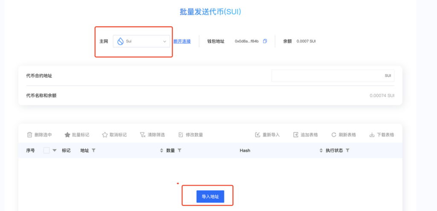
Task: Open the 数量 column filter funnel
Action: pyautogui.click(x=180, y=150)
